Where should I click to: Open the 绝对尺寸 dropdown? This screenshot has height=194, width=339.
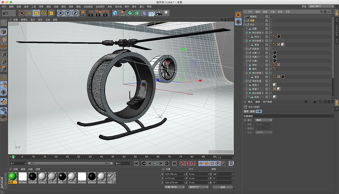click(x=199, y=187)
